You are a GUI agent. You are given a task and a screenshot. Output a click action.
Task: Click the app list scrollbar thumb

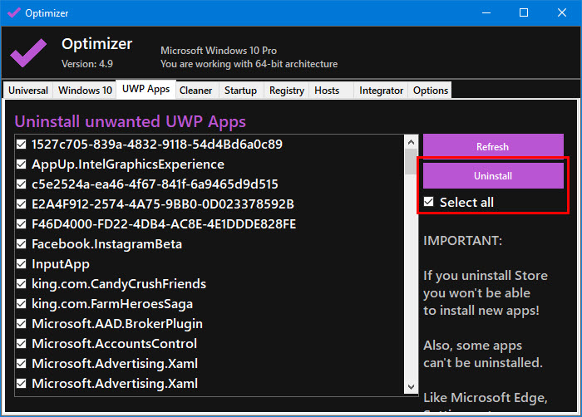[x=411, y=162]
